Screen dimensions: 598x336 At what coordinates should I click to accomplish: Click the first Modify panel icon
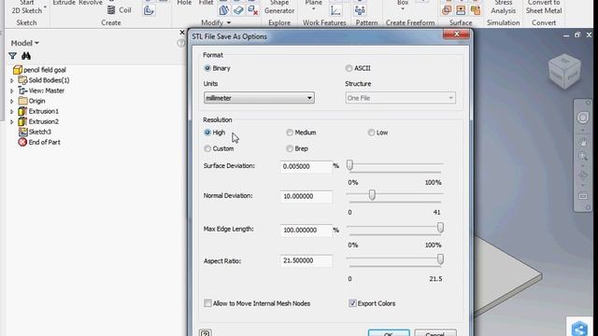[224, 10]
